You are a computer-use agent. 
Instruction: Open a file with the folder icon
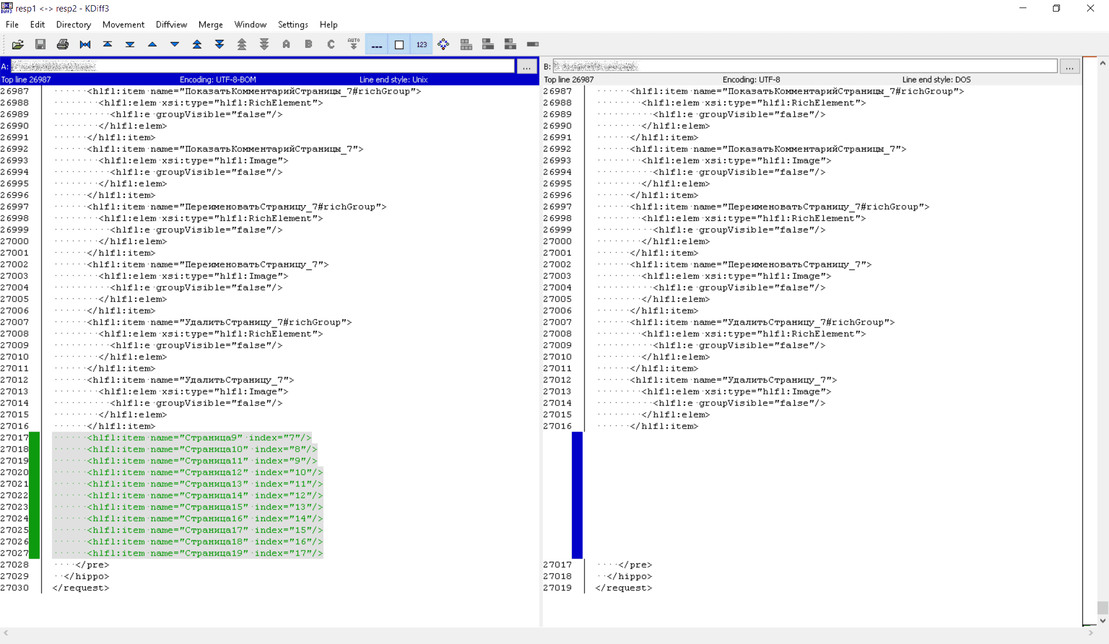[x=18, y=44]
